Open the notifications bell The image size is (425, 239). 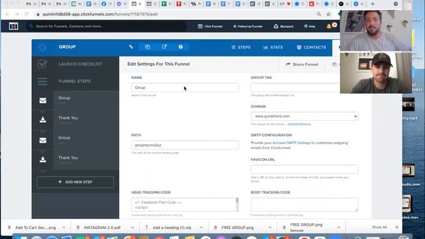pos(329,27)
